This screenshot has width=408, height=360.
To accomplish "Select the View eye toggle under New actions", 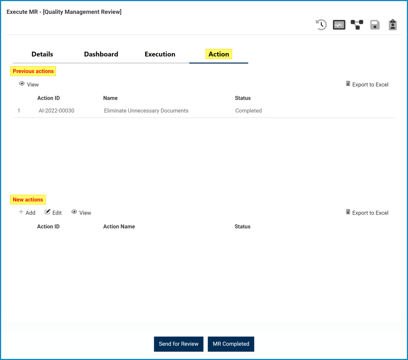I will (x=74, y=212).
